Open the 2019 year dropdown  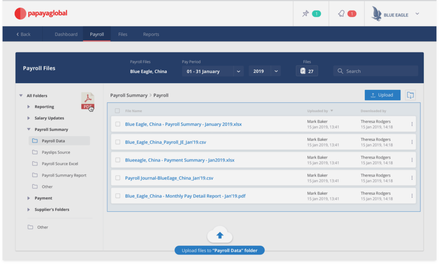[265, 71]
